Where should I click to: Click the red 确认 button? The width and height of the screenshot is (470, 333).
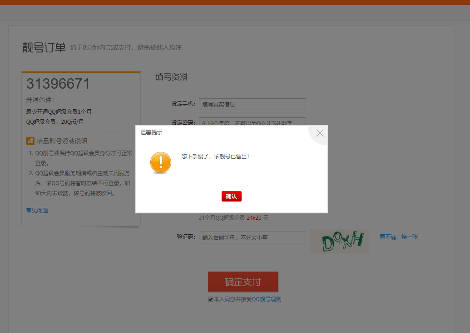coord(232,197)
